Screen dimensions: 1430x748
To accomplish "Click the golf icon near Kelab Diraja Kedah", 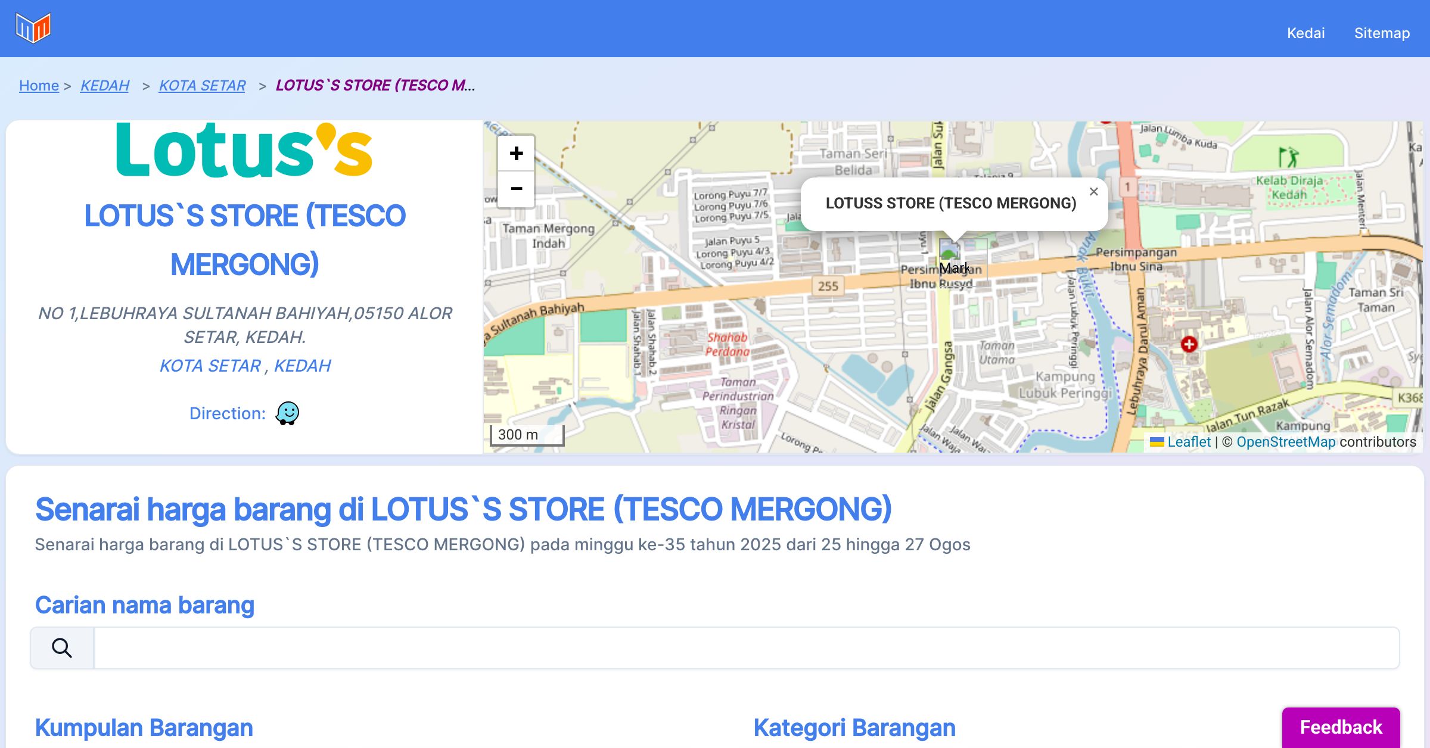I will tap(1288, 158).
